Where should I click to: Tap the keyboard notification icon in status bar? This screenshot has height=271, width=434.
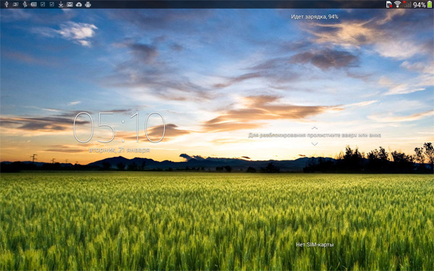click(x=33, y=4)
